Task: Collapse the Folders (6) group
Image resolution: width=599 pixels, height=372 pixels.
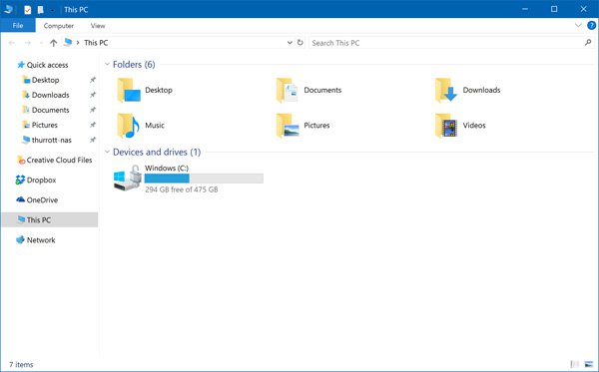Action: pos(107,64)
